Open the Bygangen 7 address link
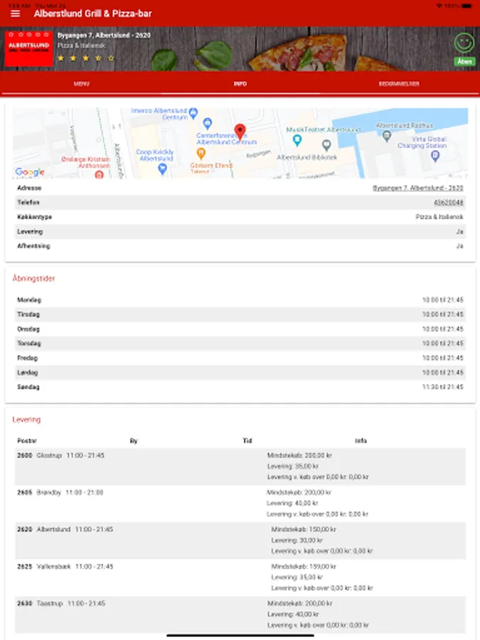This screenshot has width=480, height=640. [417, 188]
